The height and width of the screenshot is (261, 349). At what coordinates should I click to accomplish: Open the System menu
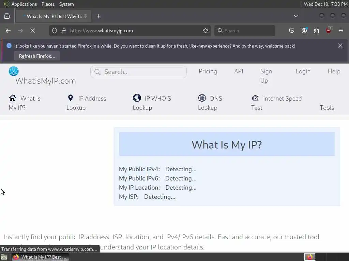(66, 4)
